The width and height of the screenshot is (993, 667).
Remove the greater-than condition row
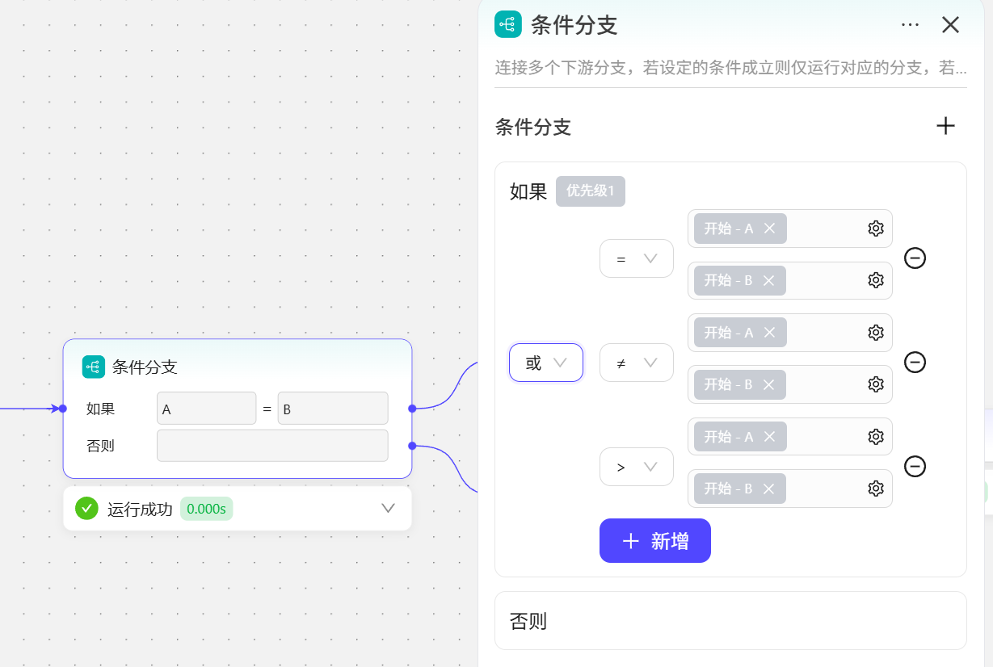point(915,467)
